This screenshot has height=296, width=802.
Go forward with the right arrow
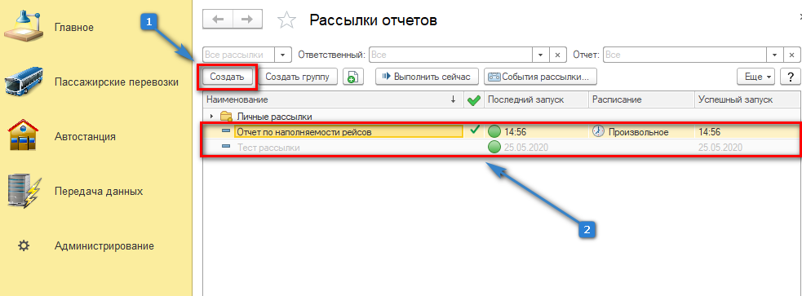(247, 20)
